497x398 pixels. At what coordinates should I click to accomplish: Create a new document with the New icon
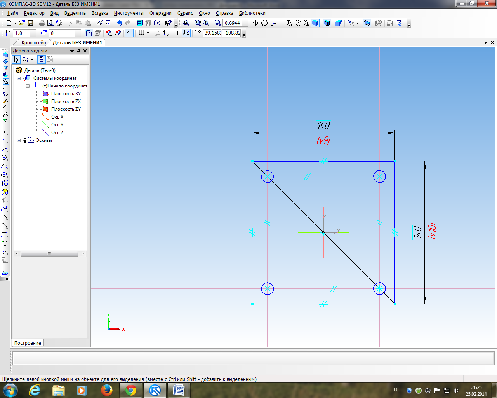point(9,23)
